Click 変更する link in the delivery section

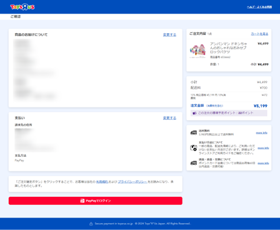[x=169, y=34]
